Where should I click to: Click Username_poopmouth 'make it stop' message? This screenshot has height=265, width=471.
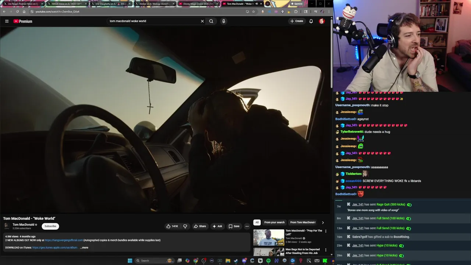[x=379, y=105]
